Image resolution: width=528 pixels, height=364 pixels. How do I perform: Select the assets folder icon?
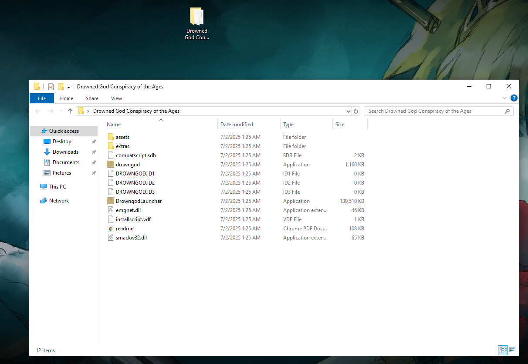pyautogui.click(x=111, y=137)
